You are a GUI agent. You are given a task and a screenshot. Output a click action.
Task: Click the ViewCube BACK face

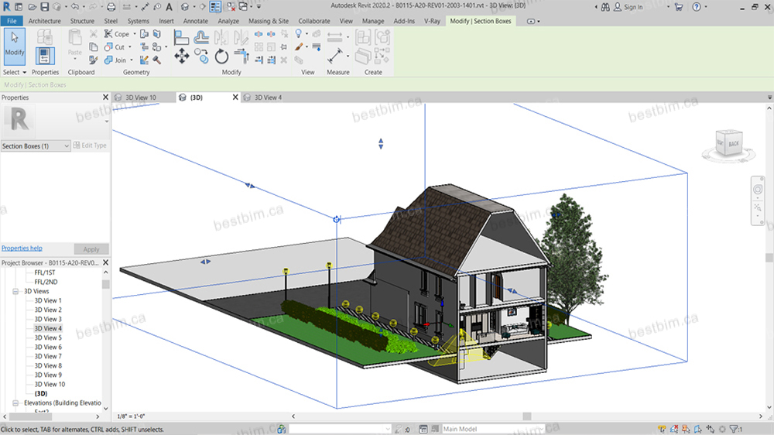[734, 144]
